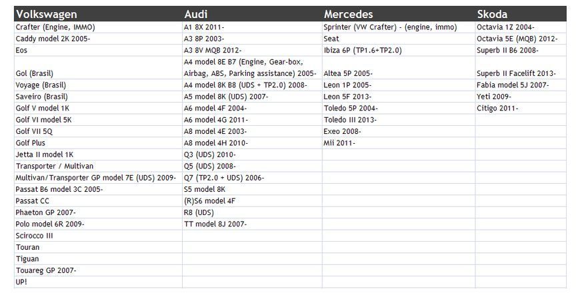580x295 pixels.
Task: Select the A8 model 4H 2010- cell
Action: (252, 143)
